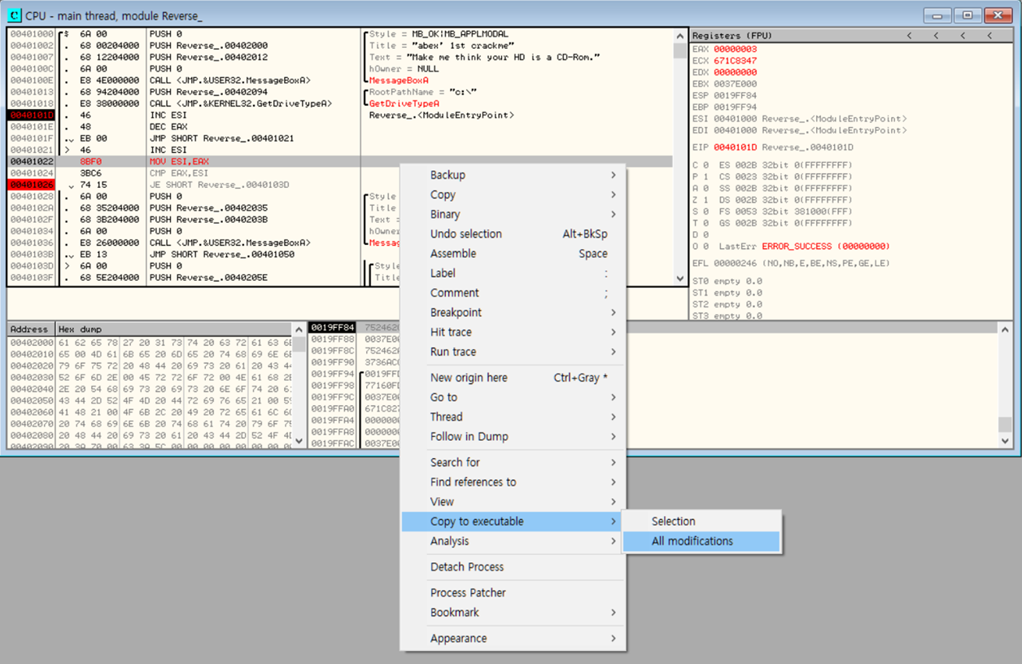Select the C carry flag value
1022x664 pixels.
click(x=706, y=165)
